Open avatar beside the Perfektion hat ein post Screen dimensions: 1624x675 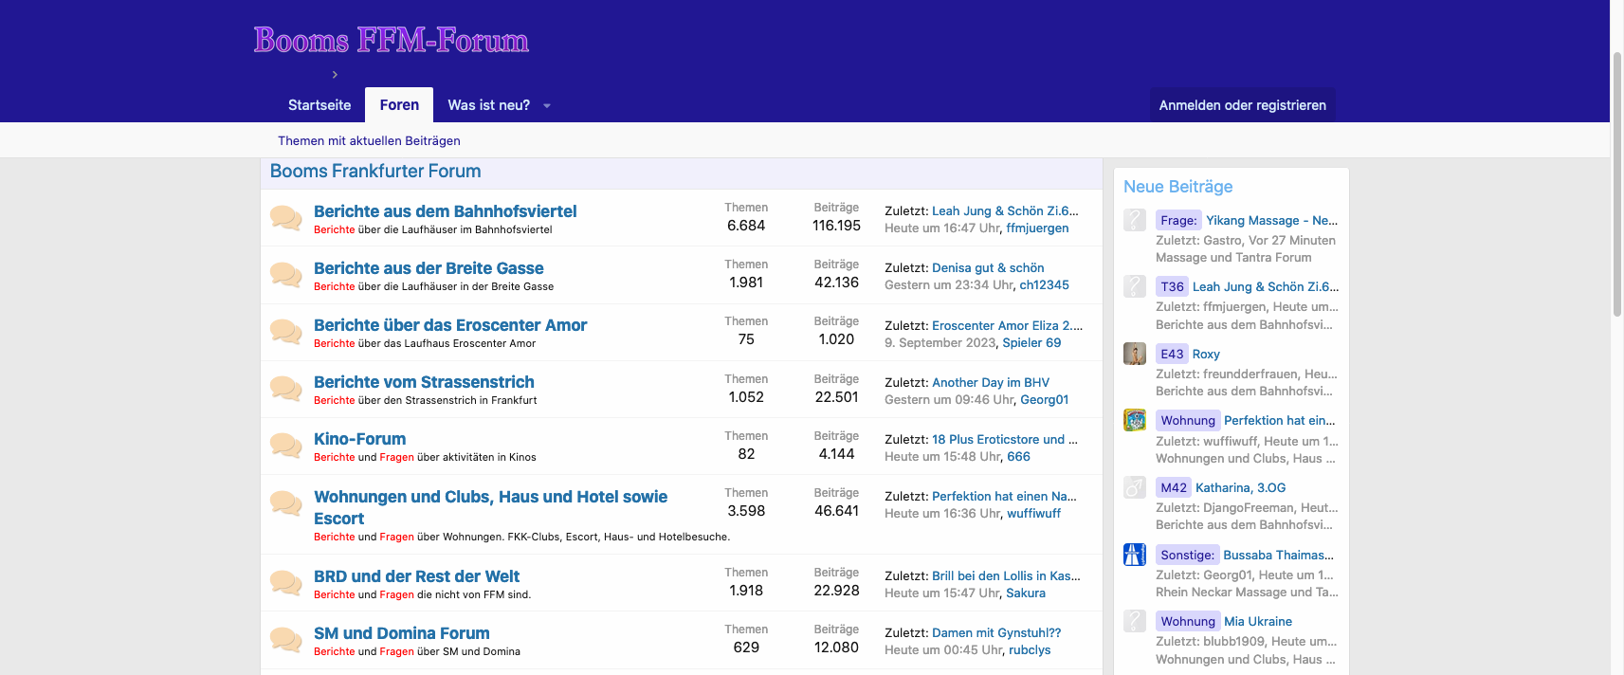(1135, 420)
